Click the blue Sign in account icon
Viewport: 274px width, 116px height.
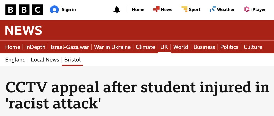point(54,10)
